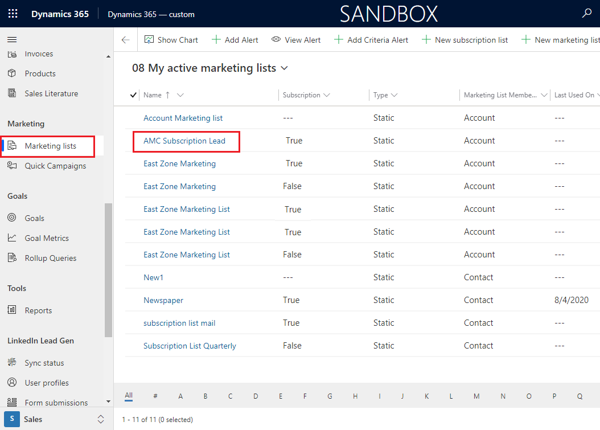This screenshot has height=430, width=600.
Task: Open Account Marketing list record
Action: pos(183,118)
